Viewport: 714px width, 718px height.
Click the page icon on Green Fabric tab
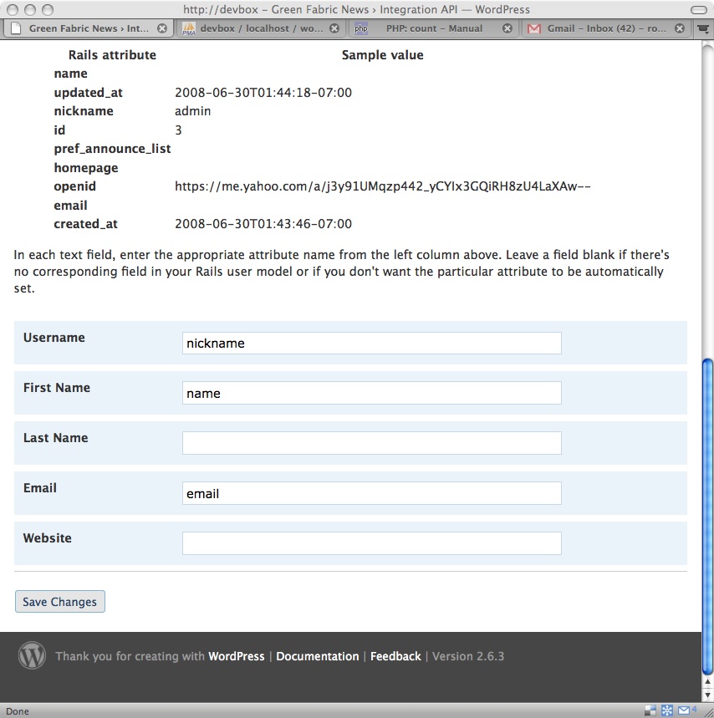[x=16, y=28]
